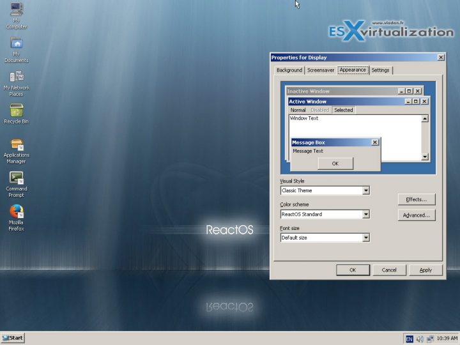
Task: Switch to the Settings tab
Action: [380, 70]
